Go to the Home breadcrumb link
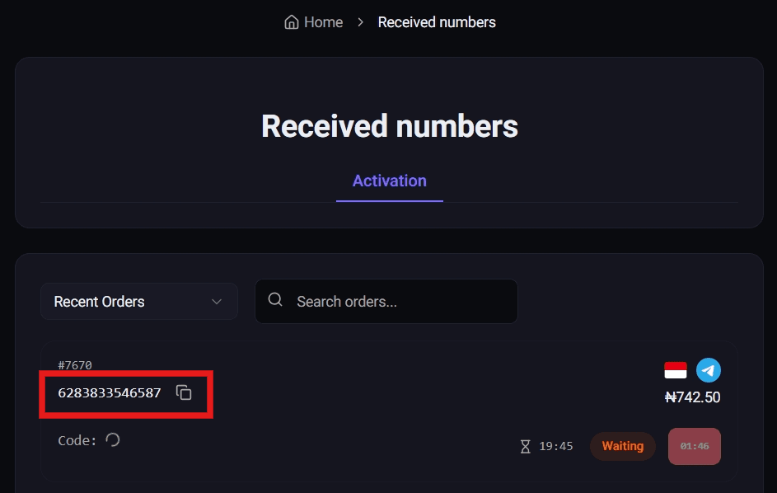Image resolution: width=777 pixels, height=493 pixels. point(322,22)
